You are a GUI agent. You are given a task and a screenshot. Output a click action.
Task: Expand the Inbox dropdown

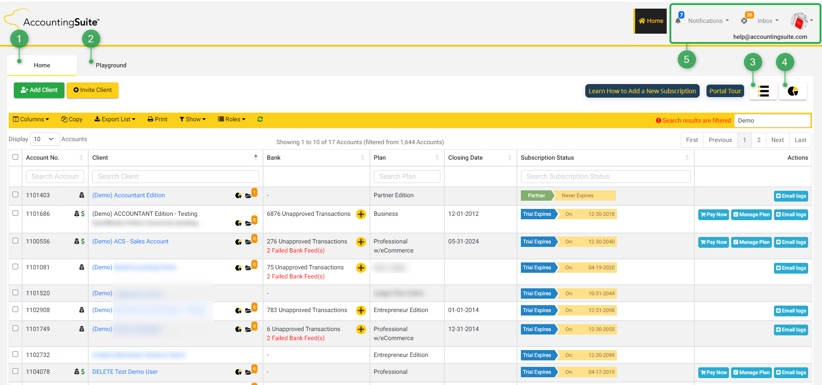pos(768,21)
